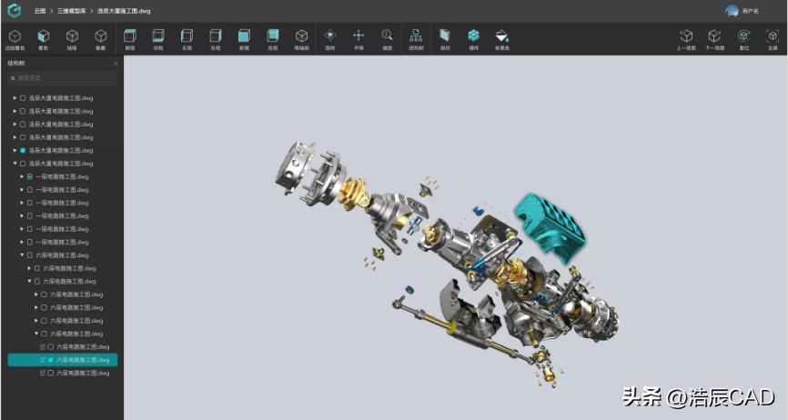Check the first 浩辰大厦电路施工图.dwg row checkbox
The image size is (788, 420).
tap(23, 98)
